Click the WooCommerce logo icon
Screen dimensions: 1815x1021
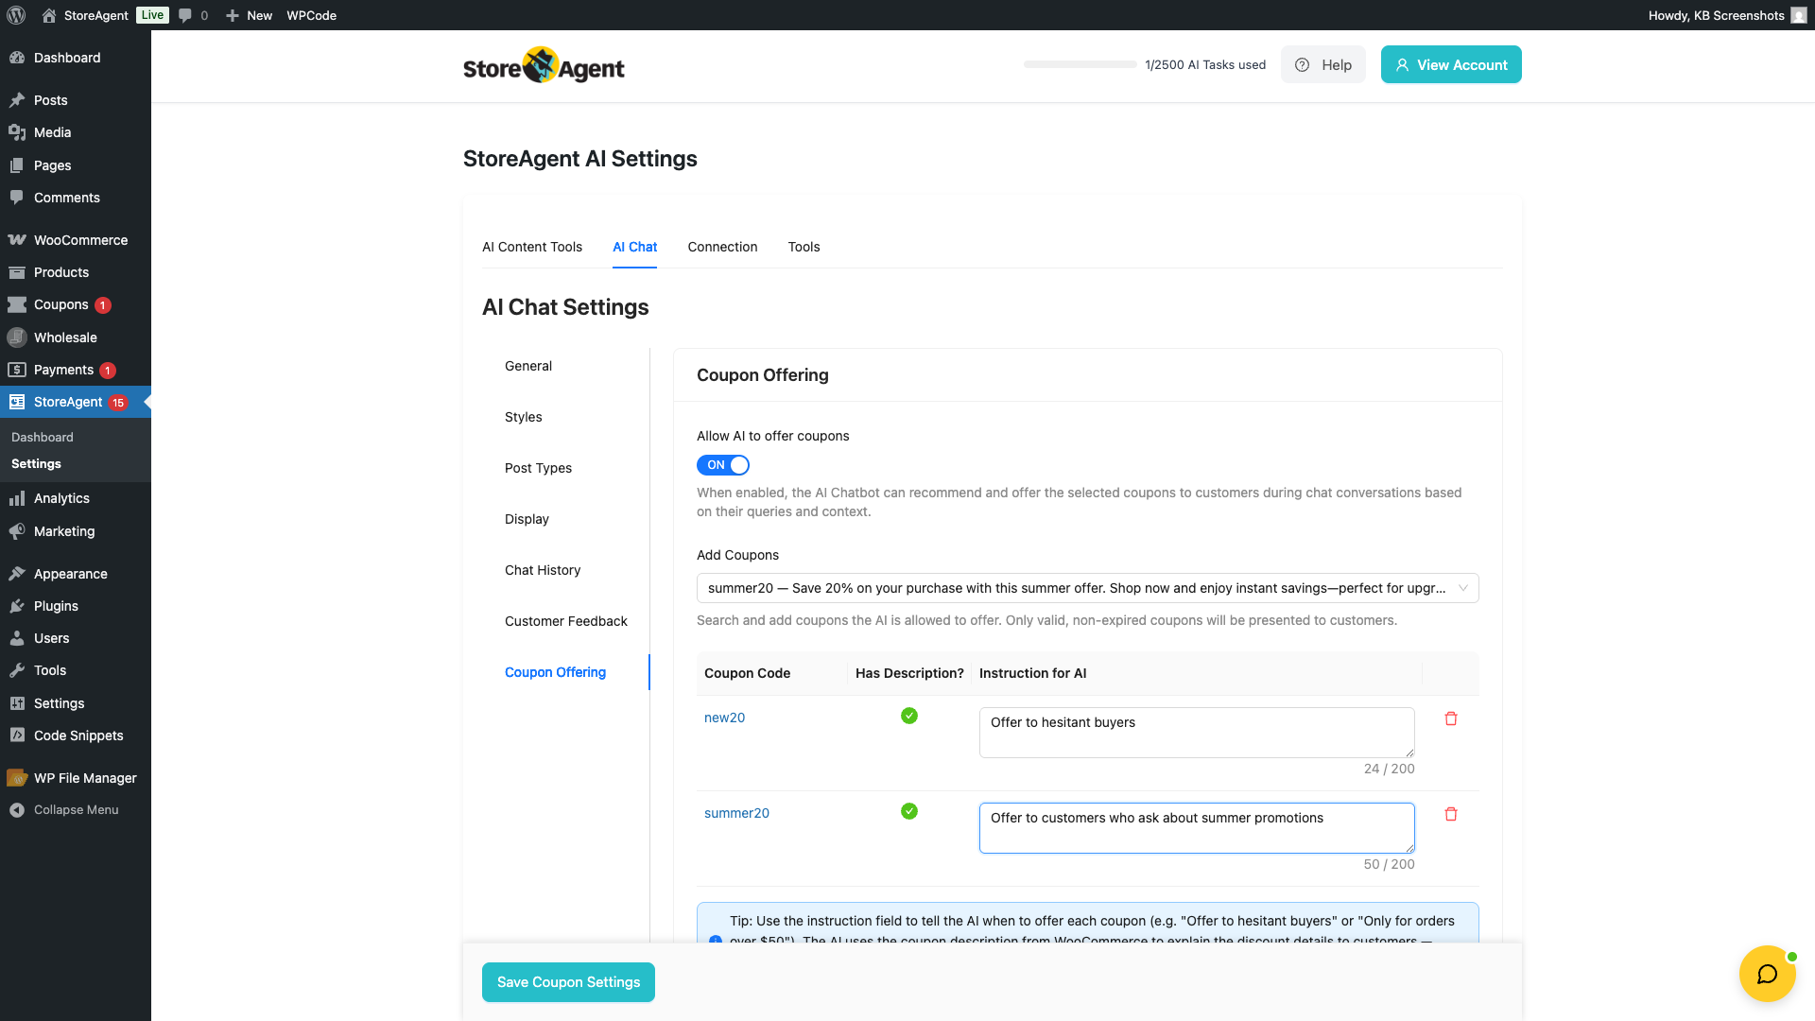point(17,240)
